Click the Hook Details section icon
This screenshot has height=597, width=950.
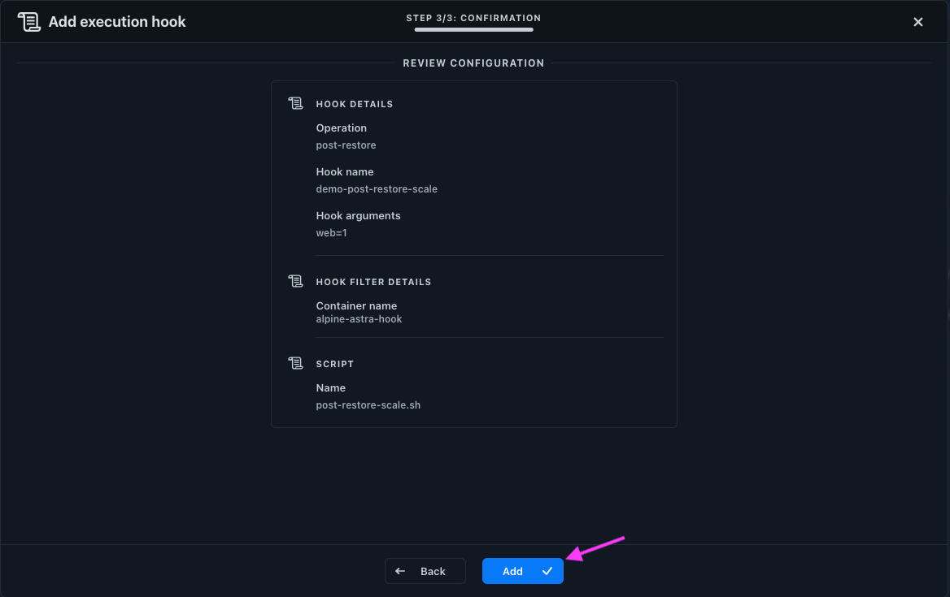click(x=295, y=104)
